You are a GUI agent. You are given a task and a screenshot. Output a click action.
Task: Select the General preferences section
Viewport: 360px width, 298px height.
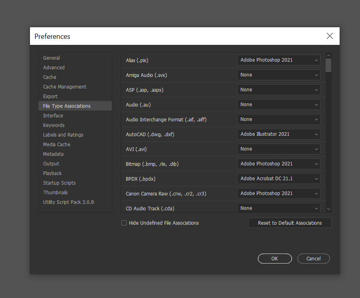tap(51, 58)
